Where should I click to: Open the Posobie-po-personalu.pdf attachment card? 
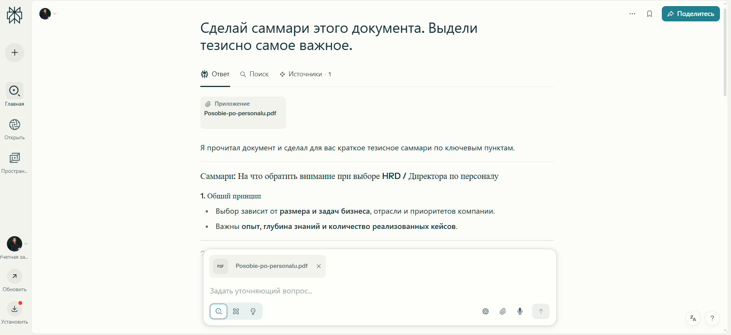[243, 113]
